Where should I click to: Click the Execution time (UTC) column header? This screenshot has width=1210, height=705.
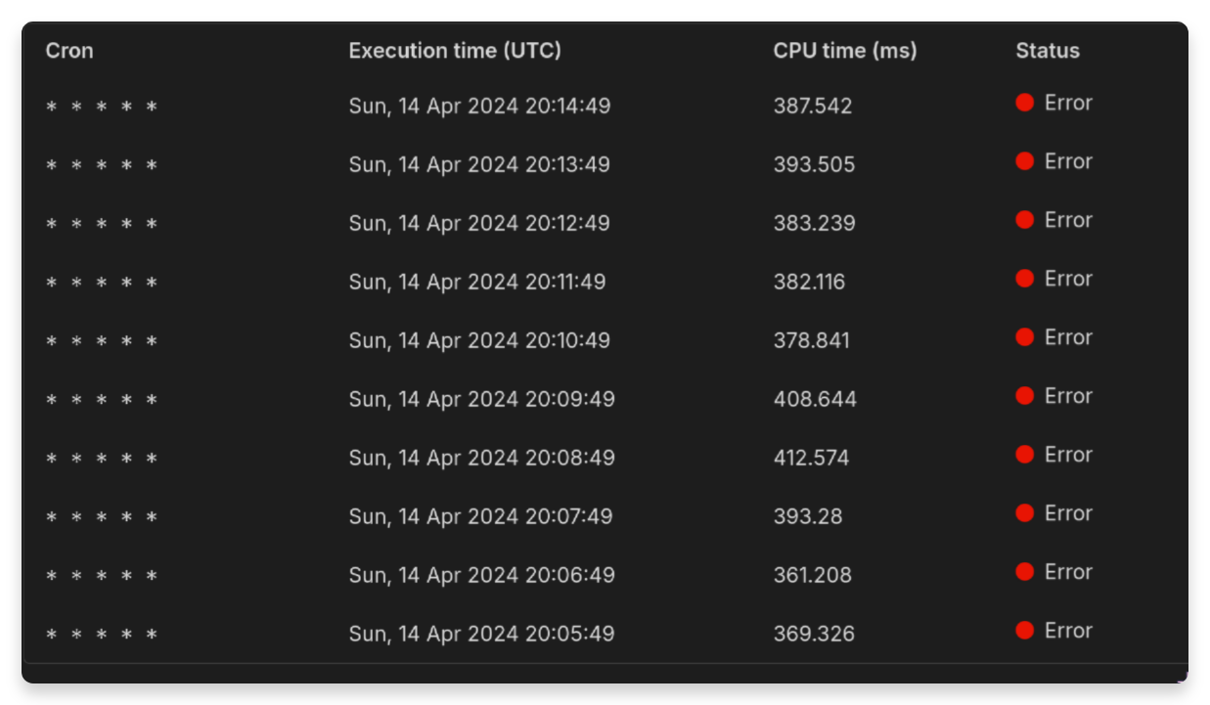pos(455,51)
